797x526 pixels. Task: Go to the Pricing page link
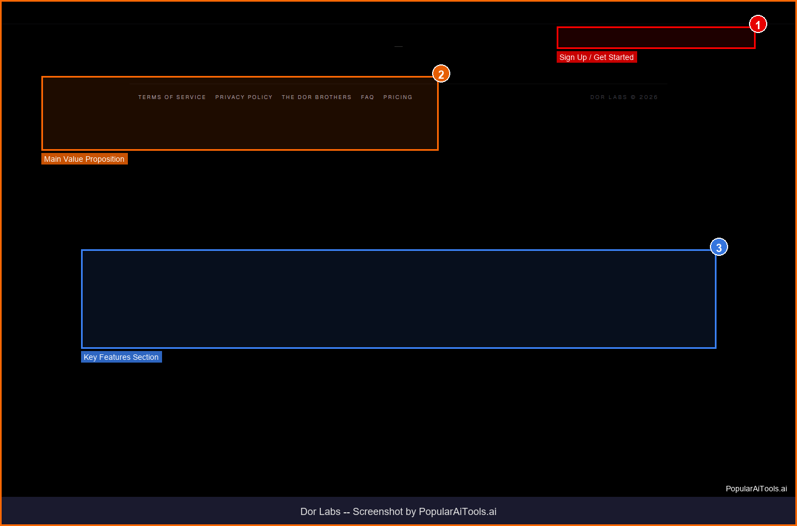pyautogui.click(x=398, y=97)
